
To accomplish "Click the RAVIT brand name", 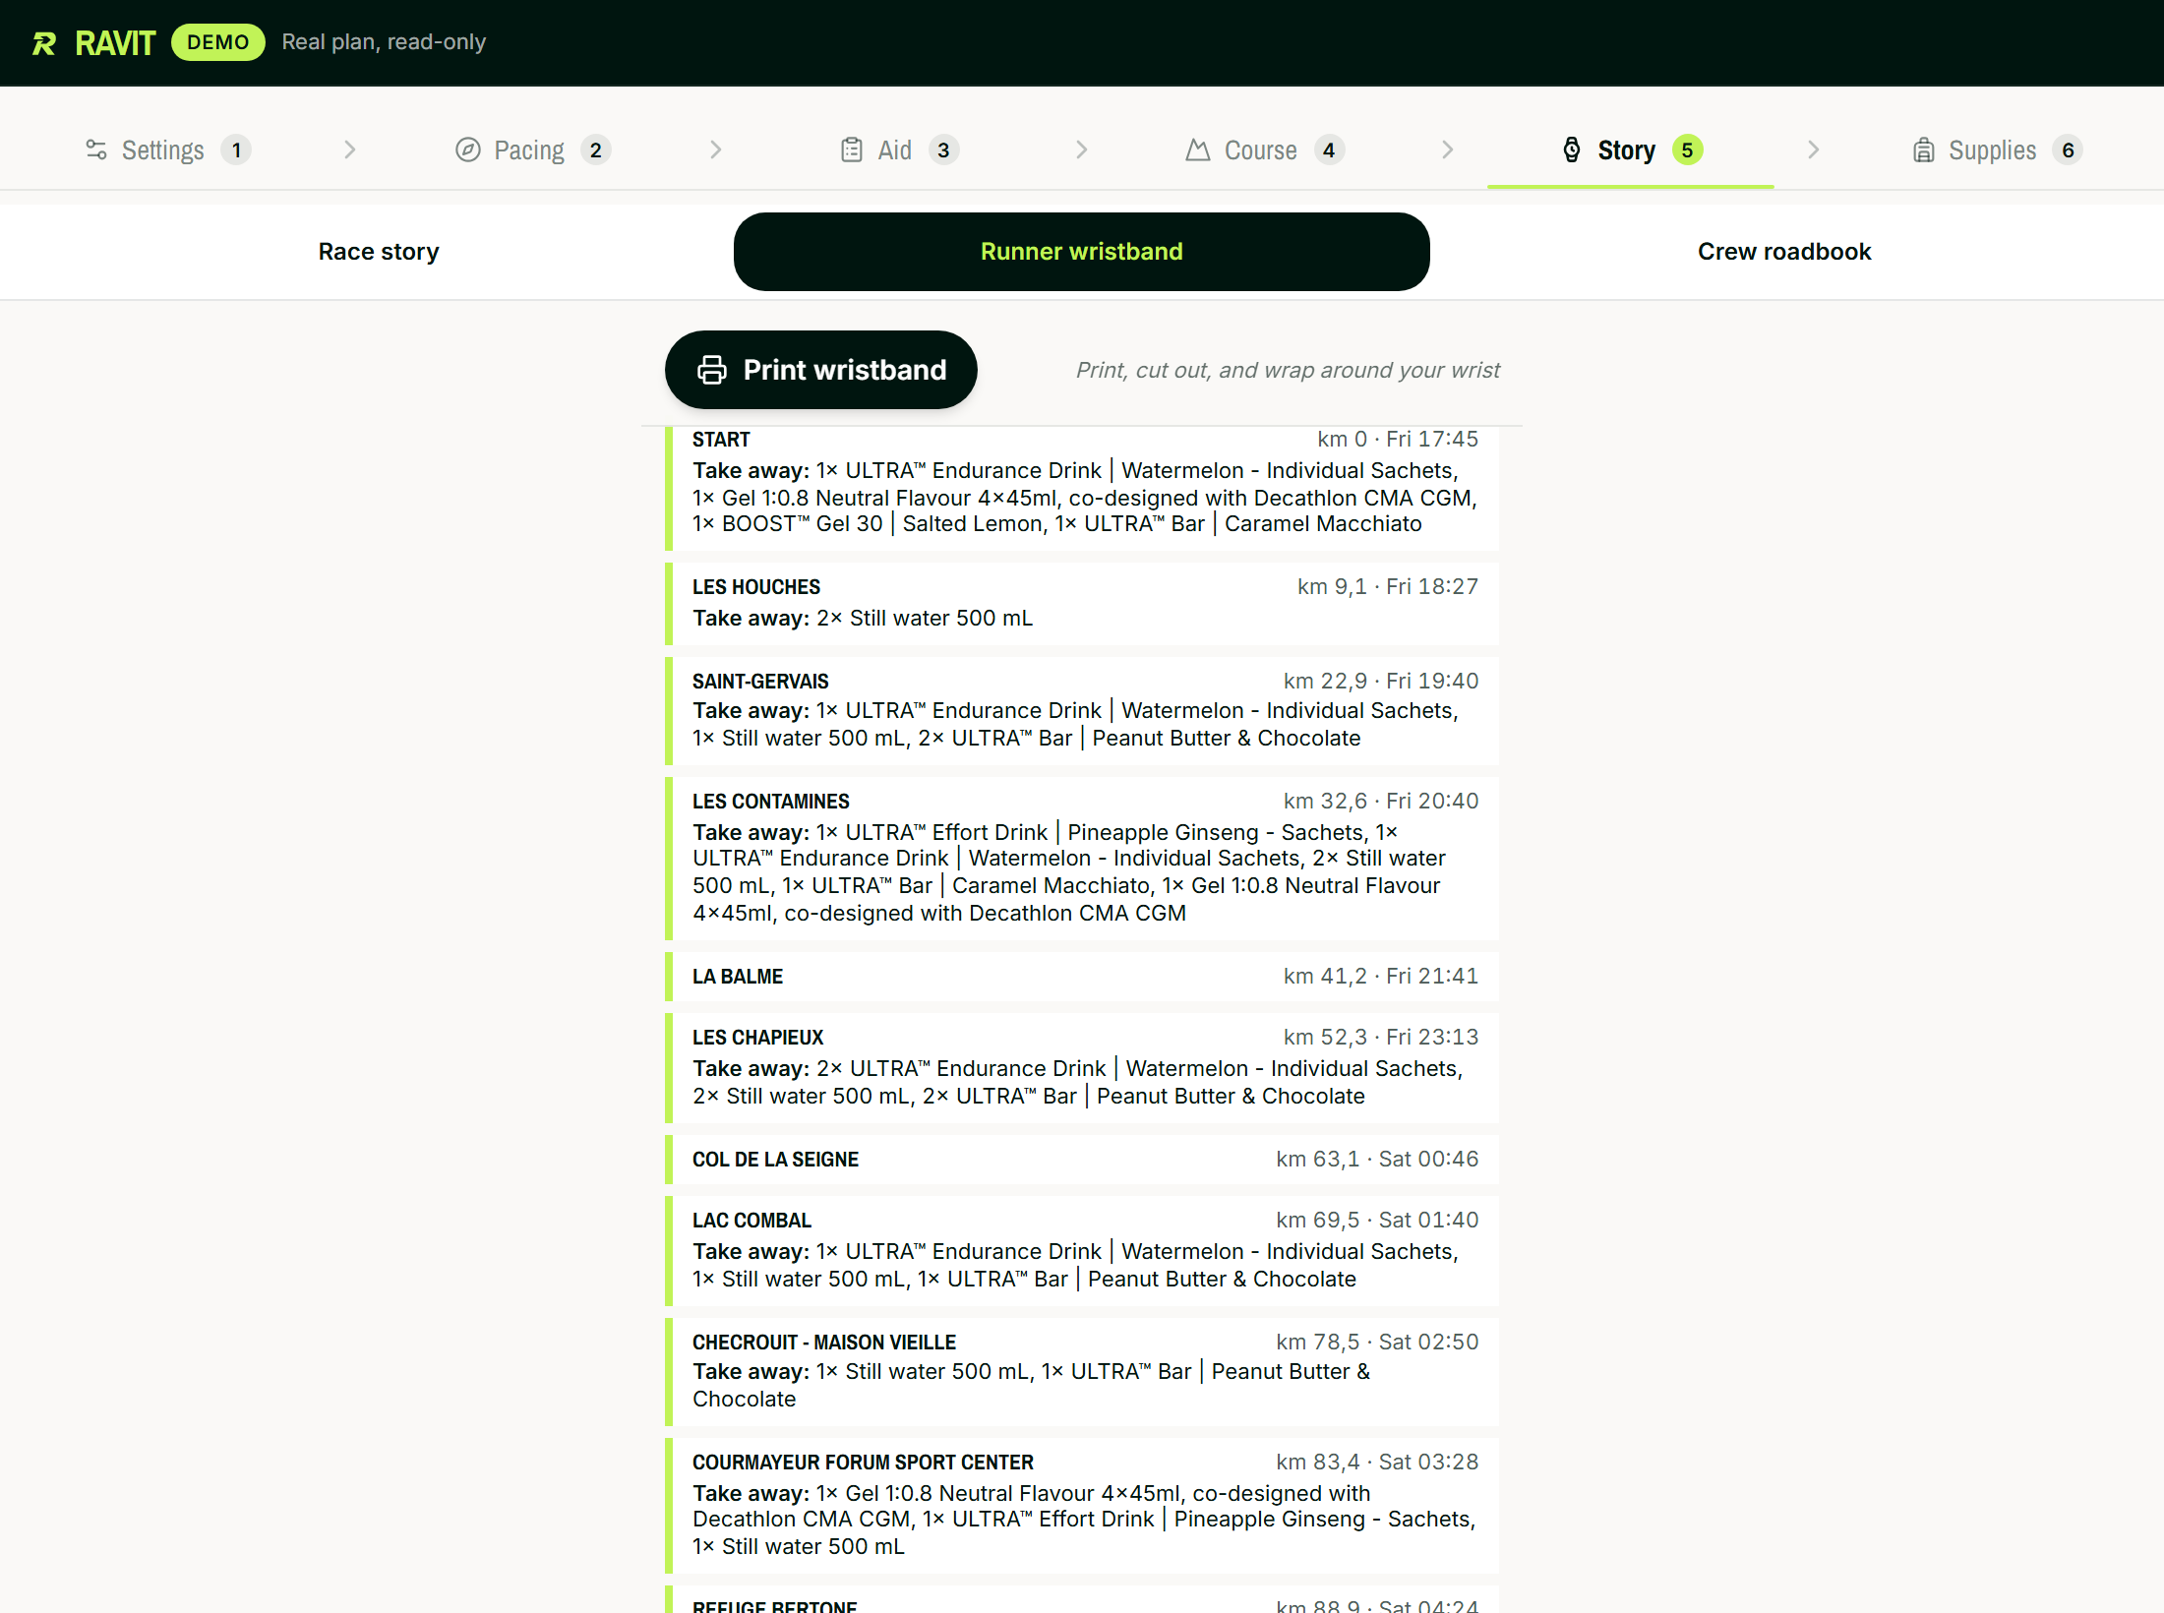I will [115, 43].
